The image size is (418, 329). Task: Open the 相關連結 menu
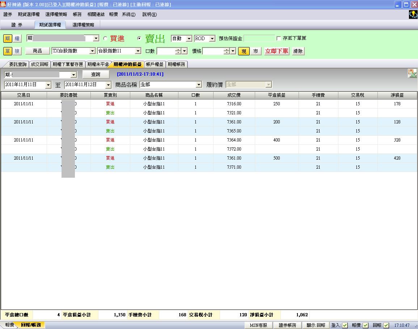point(96,14)
